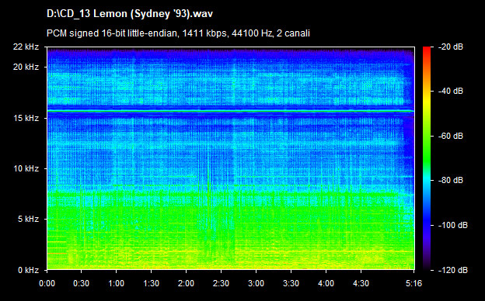
Task: Click the 4:30 time marker
Action: pos(361,283)
